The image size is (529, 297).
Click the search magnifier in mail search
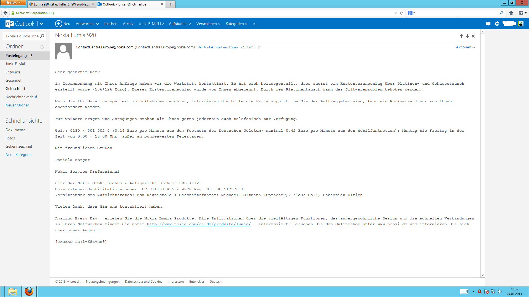click(x=42, y=36)
